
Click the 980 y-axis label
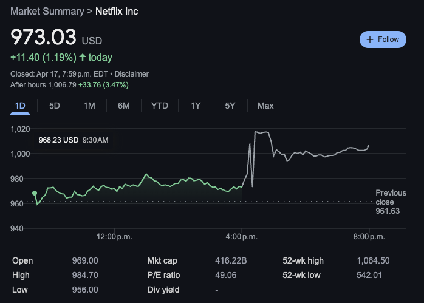[17, 179]
